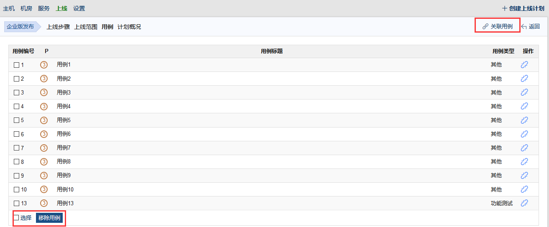Remove 用例5 via its unlink icon

click(524, 120)
